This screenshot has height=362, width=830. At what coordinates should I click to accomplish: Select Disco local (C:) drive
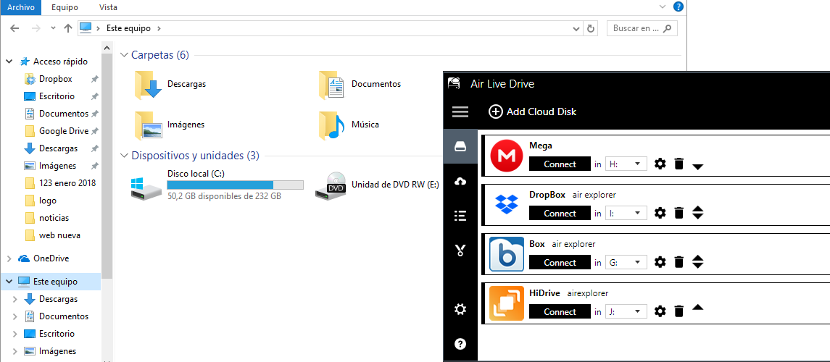click(x=217, y=185)
